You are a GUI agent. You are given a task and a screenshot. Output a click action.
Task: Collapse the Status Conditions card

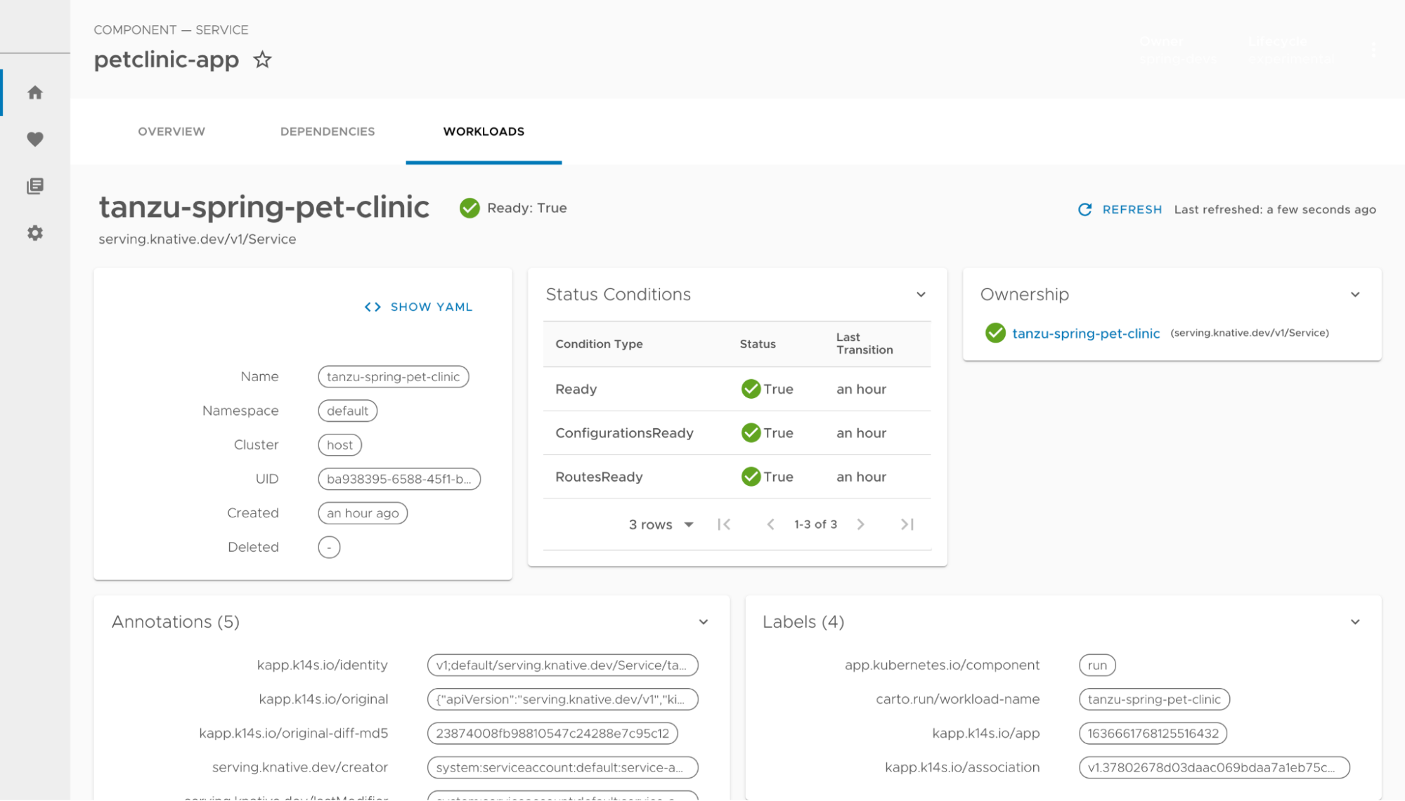pos(921,295)
